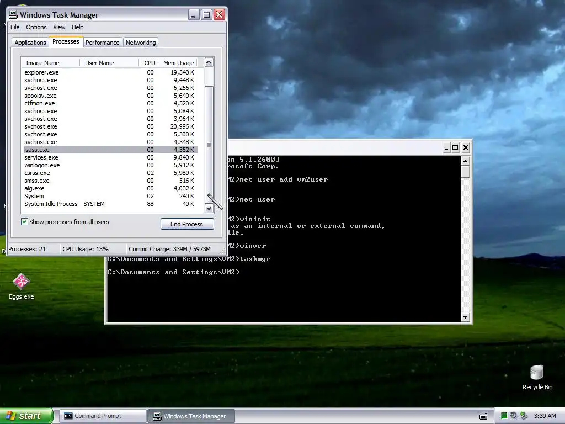Switch to the Applications tab

[30, 43]
